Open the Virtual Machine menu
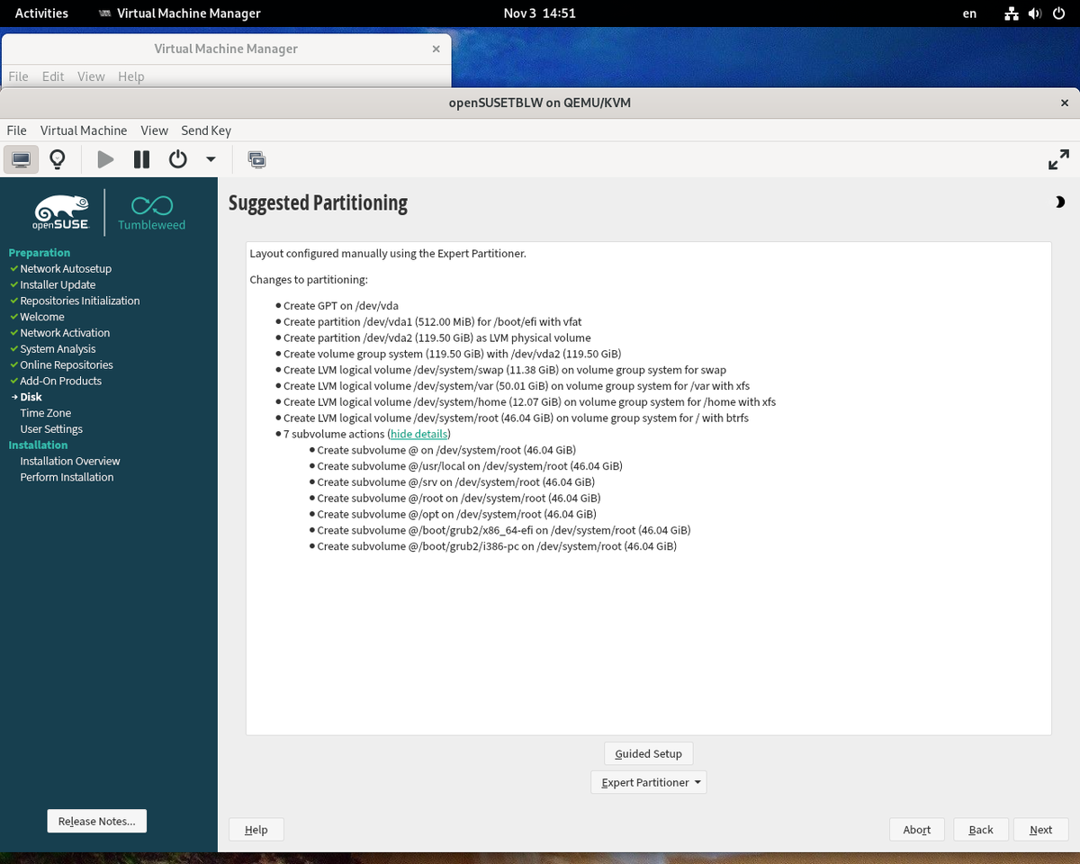The width and height of the screenshot is (1080, 864). 83,130
